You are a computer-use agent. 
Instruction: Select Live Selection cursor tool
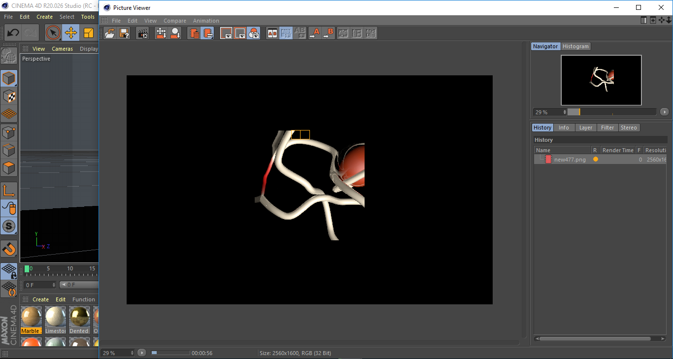[53, 33]
